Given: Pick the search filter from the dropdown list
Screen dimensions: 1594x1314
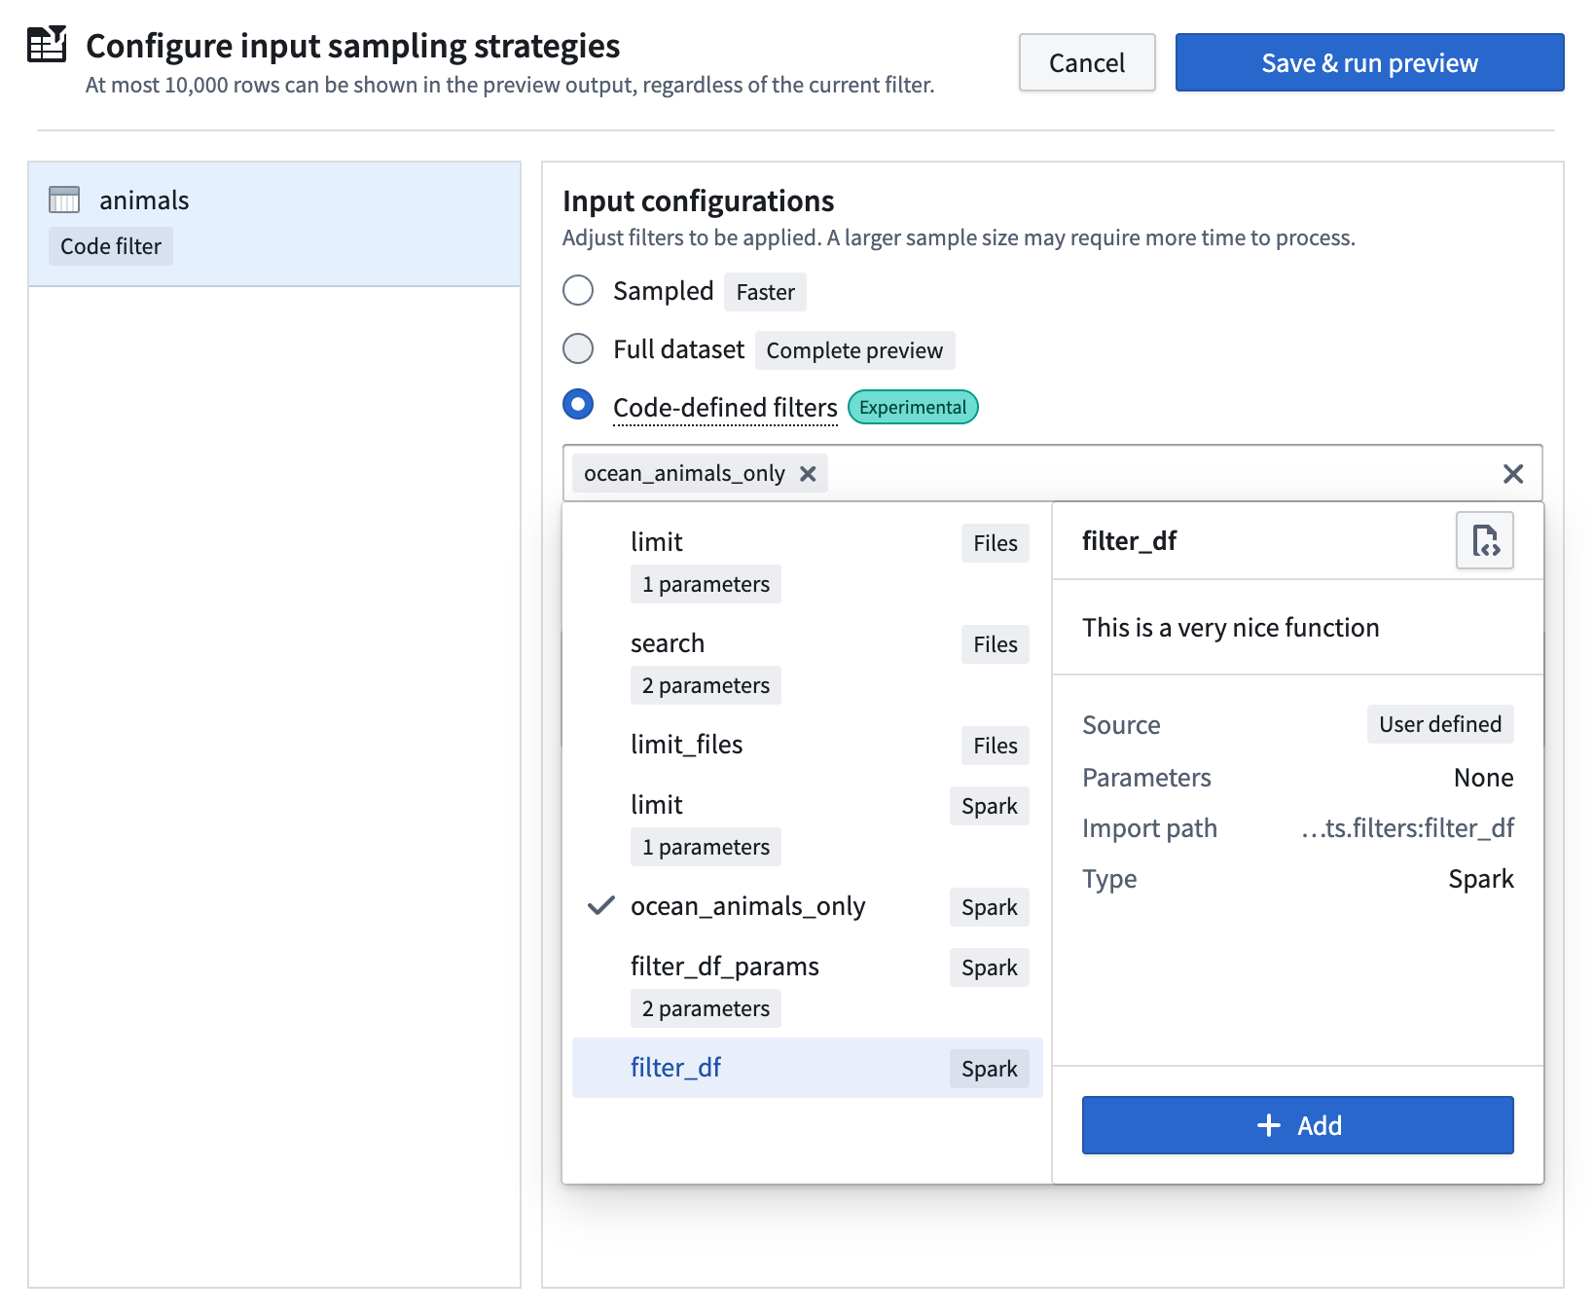Looking at the screenshot, I should click(x=668, y=642).
